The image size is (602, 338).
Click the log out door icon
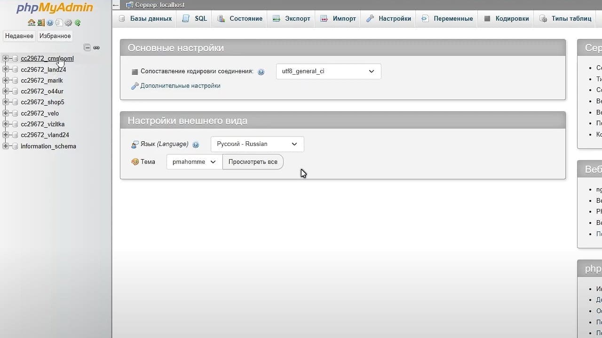[x=41, y=23]
